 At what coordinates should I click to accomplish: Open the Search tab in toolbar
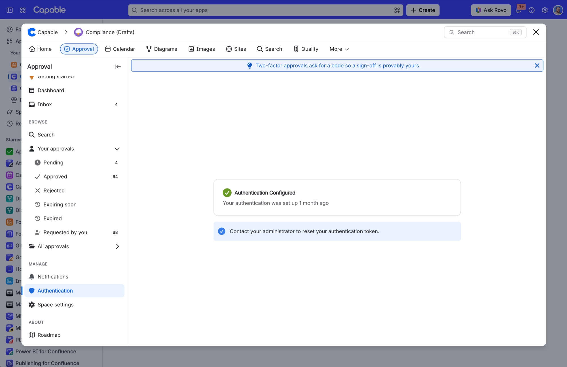tap(269, 49)
